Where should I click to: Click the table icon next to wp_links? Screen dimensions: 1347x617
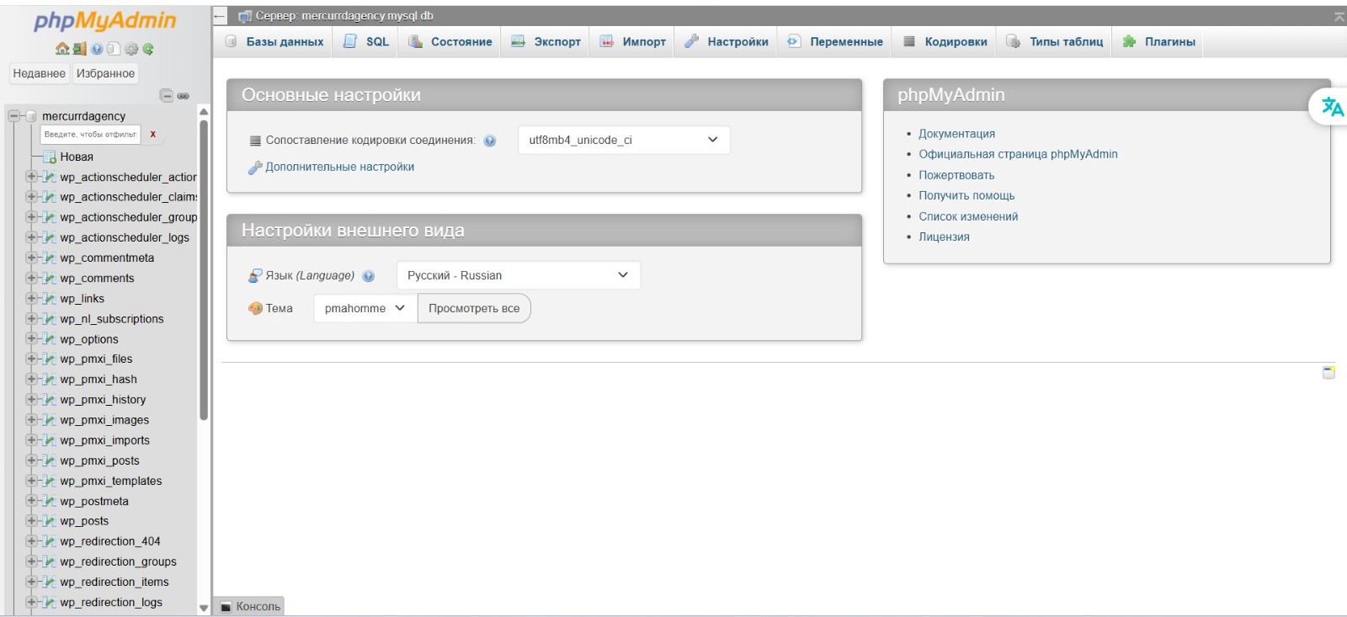[x=50, y=299]
